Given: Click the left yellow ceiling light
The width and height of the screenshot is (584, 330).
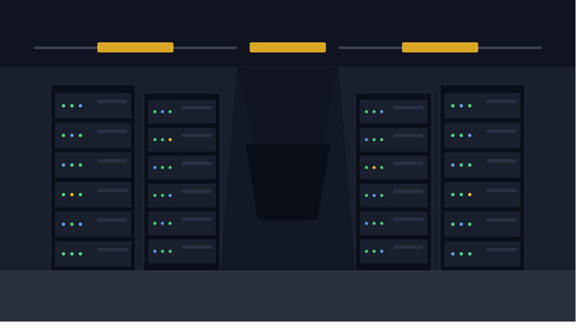Looking at the screenshot, I should 135,47.
